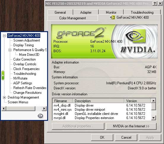Open Refresh Rate Overrides page
Screen dimensions: 164x144
(30, 88)
